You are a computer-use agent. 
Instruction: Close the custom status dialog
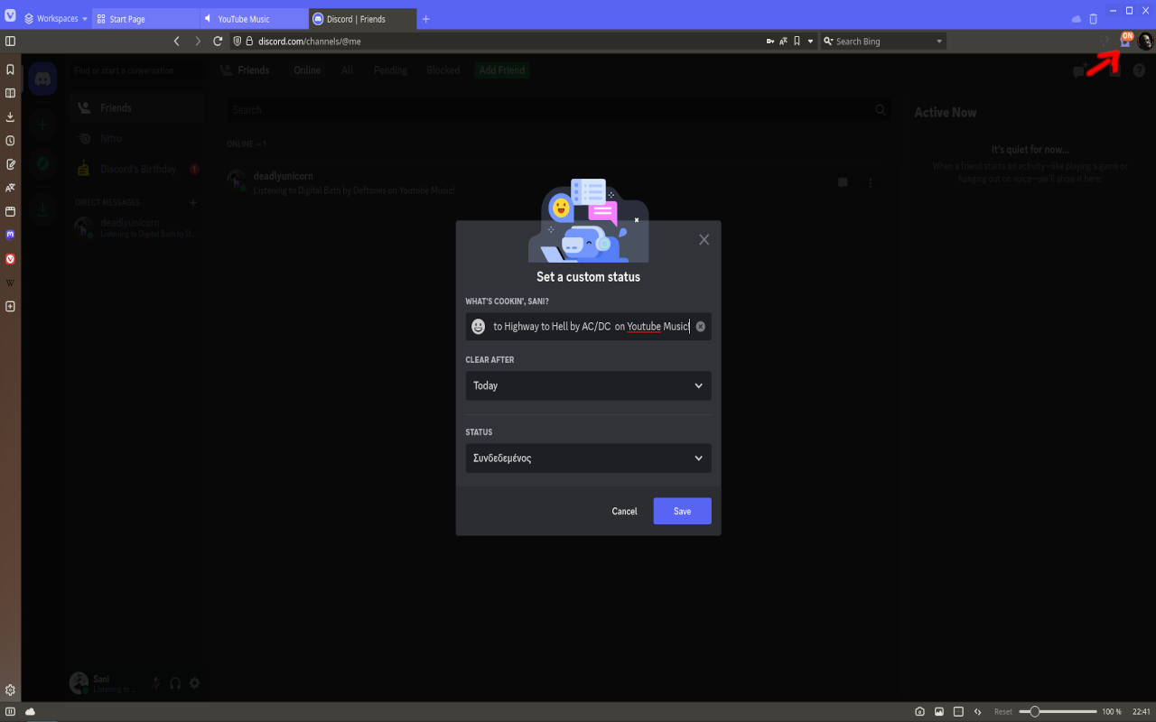(x=704, y=239)
